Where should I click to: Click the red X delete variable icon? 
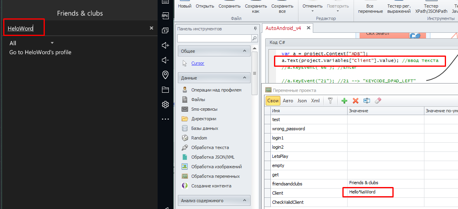point(355,101)
